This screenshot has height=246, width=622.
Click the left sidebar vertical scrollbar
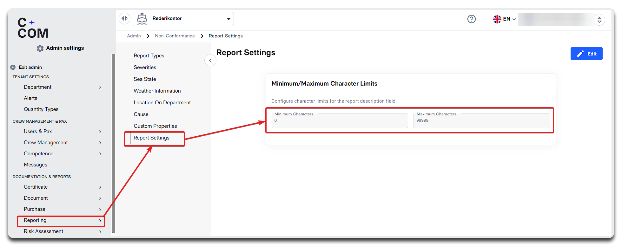113,143
